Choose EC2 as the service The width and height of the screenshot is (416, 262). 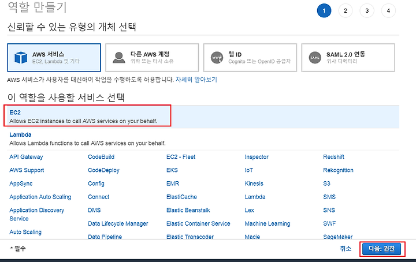(x=203, y=117)
